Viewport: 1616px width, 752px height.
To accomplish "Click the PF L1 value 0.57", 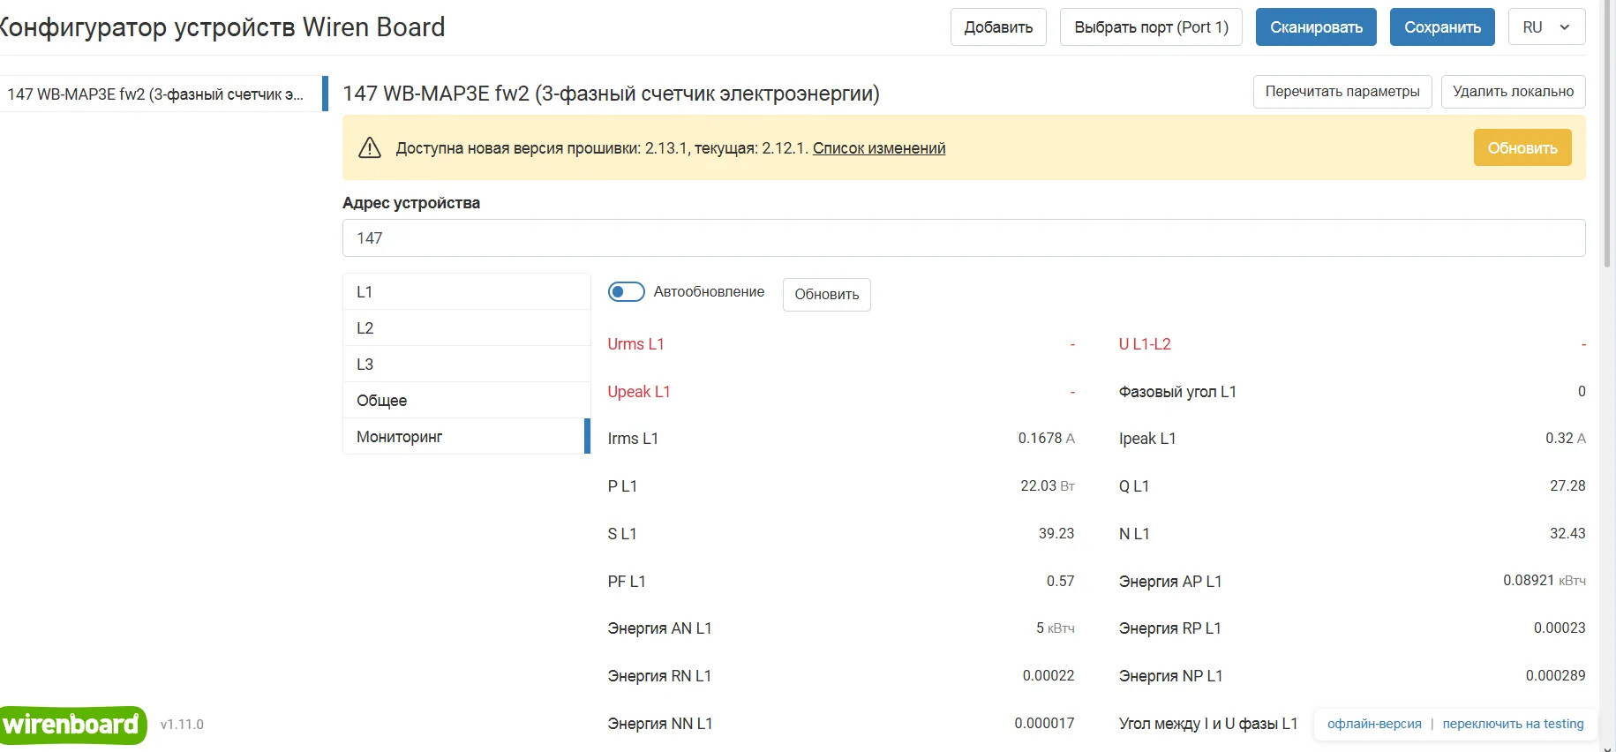I will (1060, 582).
